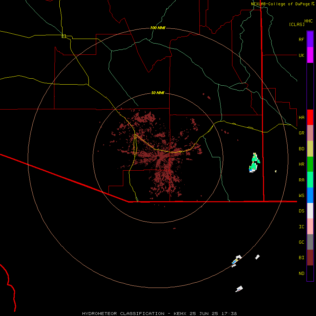Click the 17:38 timestamp in footer

[x=229, y=314]
